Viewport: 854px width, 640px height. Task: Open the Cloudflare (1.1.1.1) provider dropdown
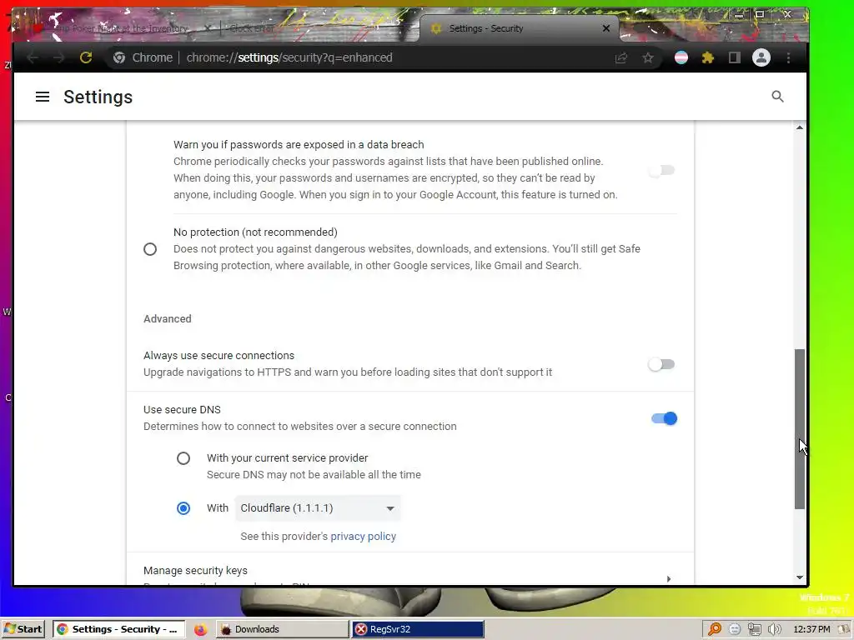(x=318, y=508)
